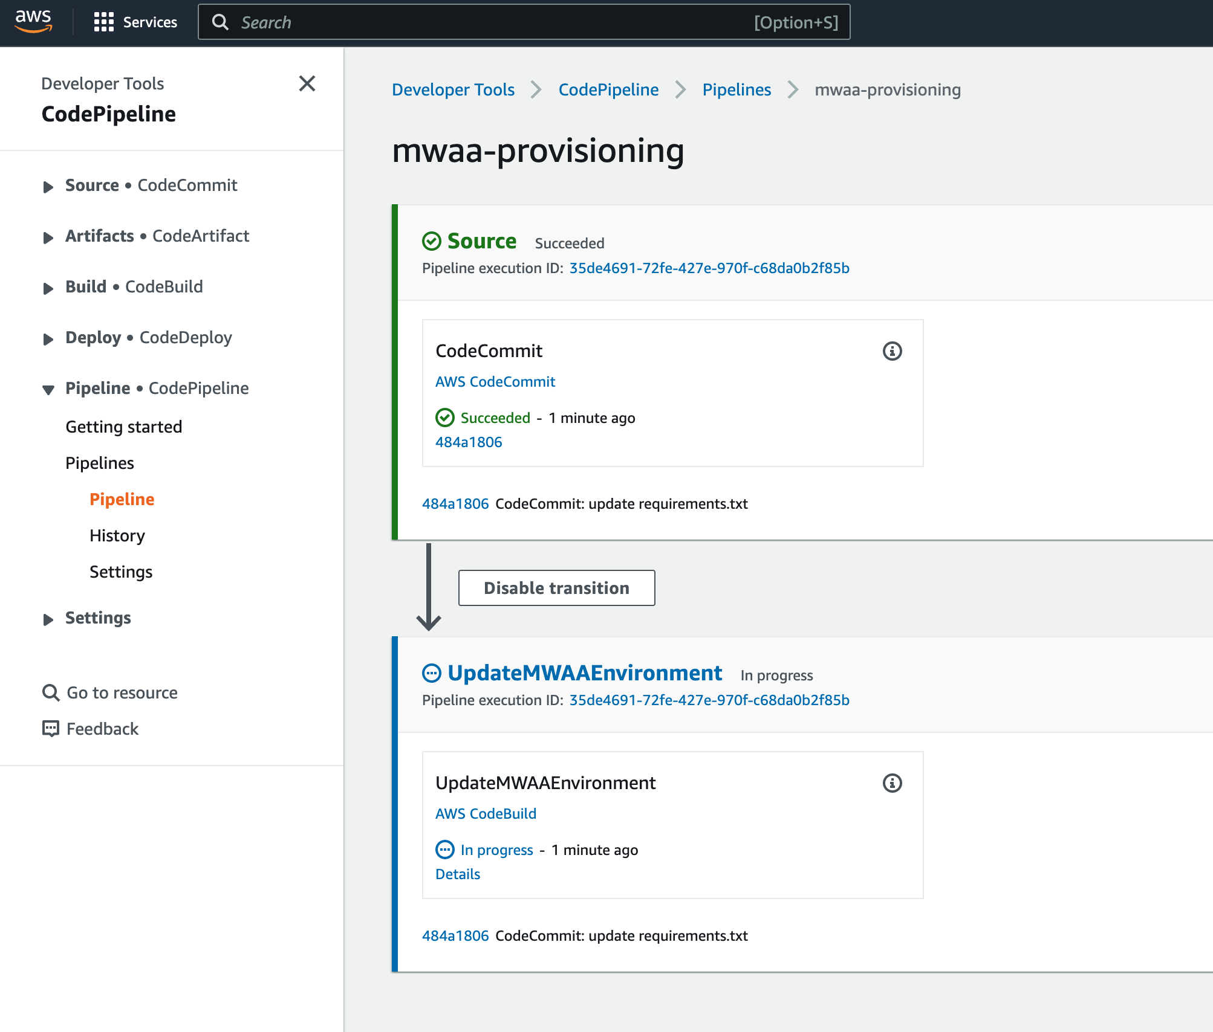Open the Services grid menu icon
Image resolution: width=1213 pixels, height=1032 pixels.
103,22
